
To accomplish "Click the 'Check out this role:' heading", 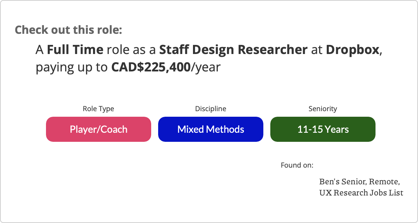I will pyautogui.click(x=68, y=30).
